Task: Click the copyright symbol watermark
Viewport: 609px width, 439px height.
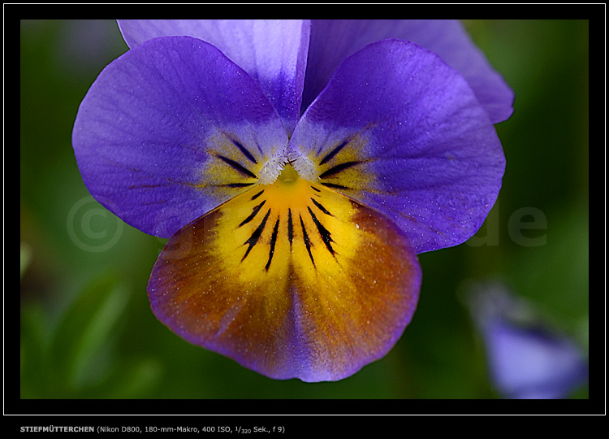Action: coord(94,224)
